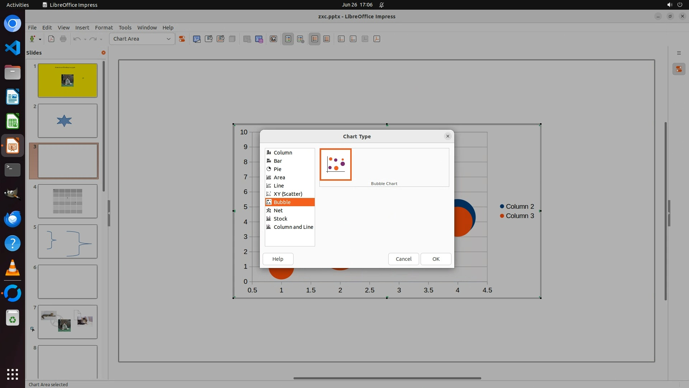The image size is (689, 388).
Task: Click the All Axes toolbar icon
Action: pyautogui.click(x=377, y=39)
